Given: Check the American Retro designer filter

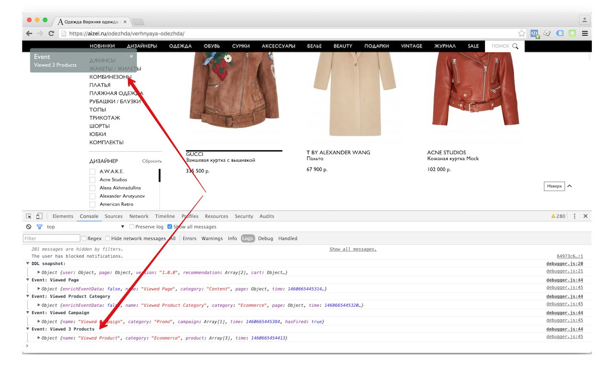Looking at the screenshot, I should coord(92,204).
